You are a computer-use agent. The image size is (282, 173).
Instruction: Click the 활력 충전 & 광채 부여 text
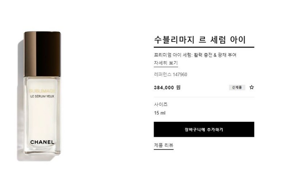215,55
